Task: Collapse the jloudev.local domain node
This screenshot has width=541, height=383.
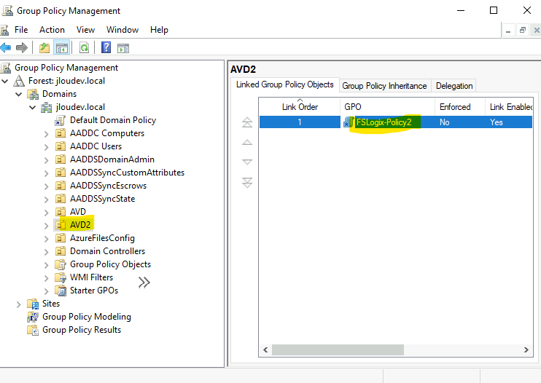Action: point(32,108)
